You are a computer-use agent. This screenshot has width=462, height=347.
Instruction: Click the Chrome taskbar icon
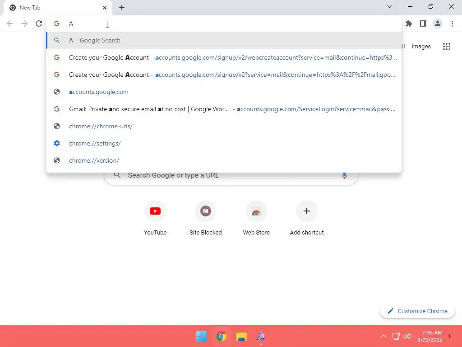[x=221, y=336]
